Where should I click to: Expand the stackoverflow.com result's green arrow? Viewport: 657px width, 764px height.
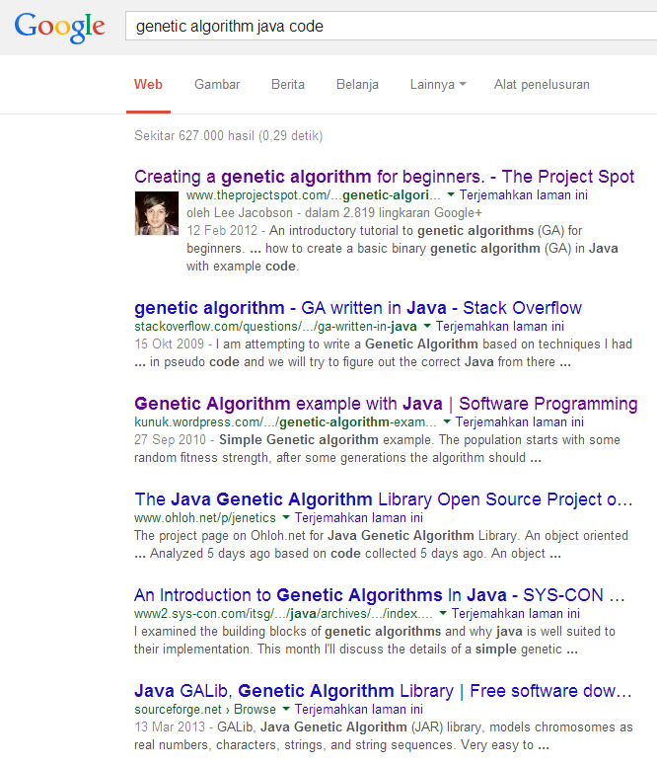pyautogui.click(x=427, y=326)
